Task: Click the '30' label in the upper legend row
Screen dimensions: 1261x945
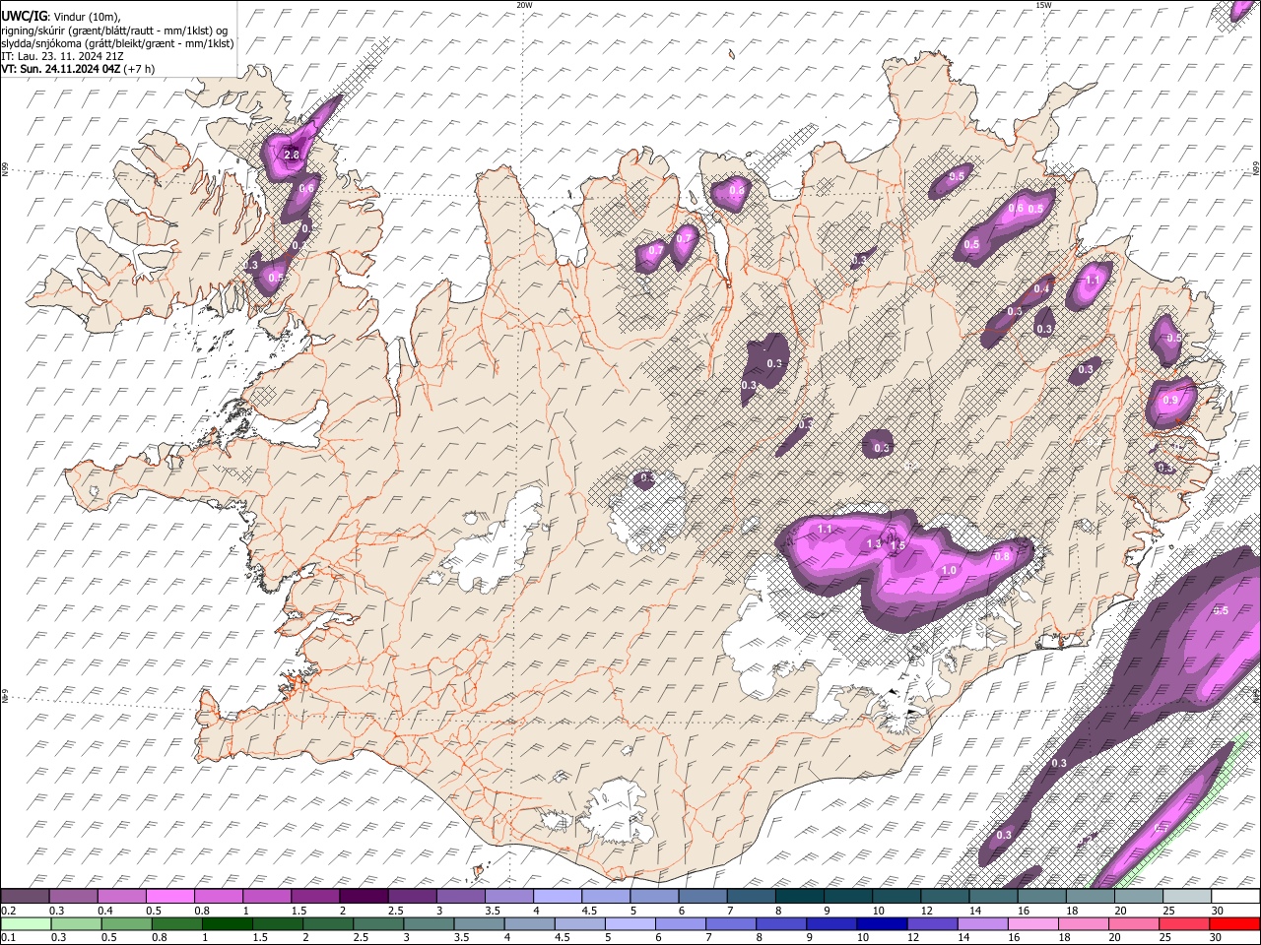Action: 1216,911
